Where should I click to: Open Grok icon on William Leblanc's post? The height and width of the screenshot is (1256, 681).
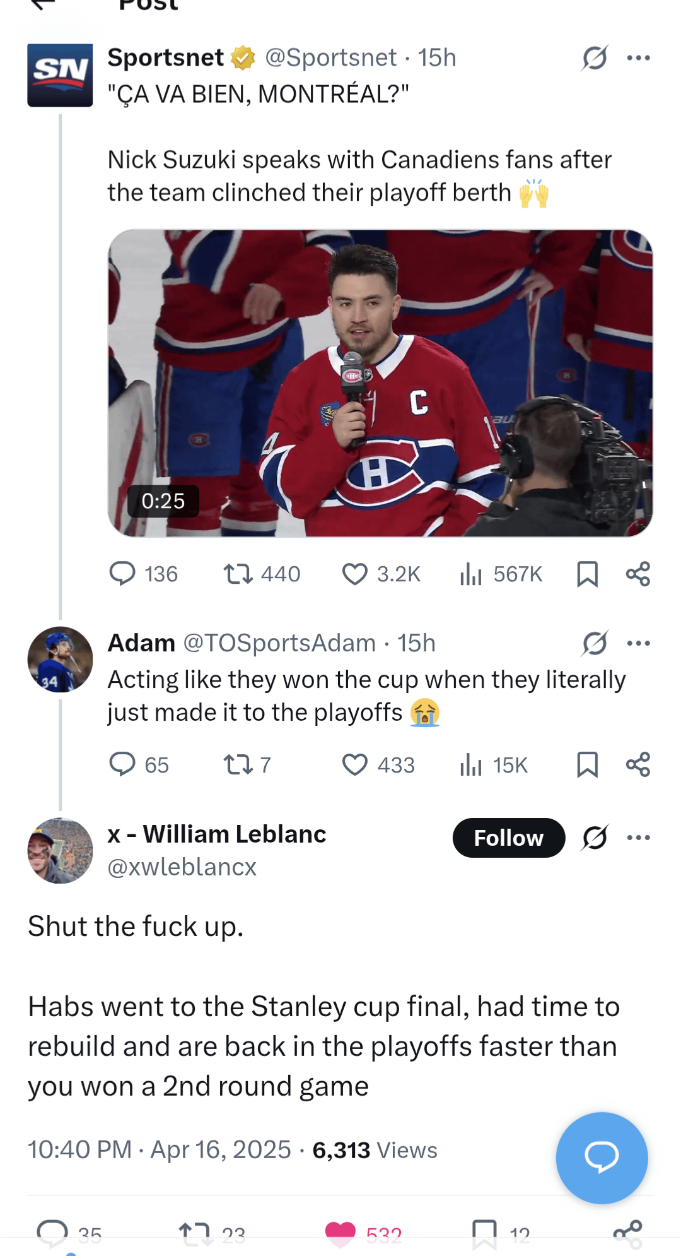(595, 838)
